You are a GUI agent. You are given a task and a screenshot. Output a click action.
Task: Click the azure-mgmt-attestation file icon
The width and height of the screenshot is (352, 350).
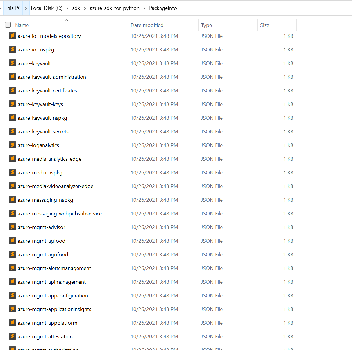12,336
